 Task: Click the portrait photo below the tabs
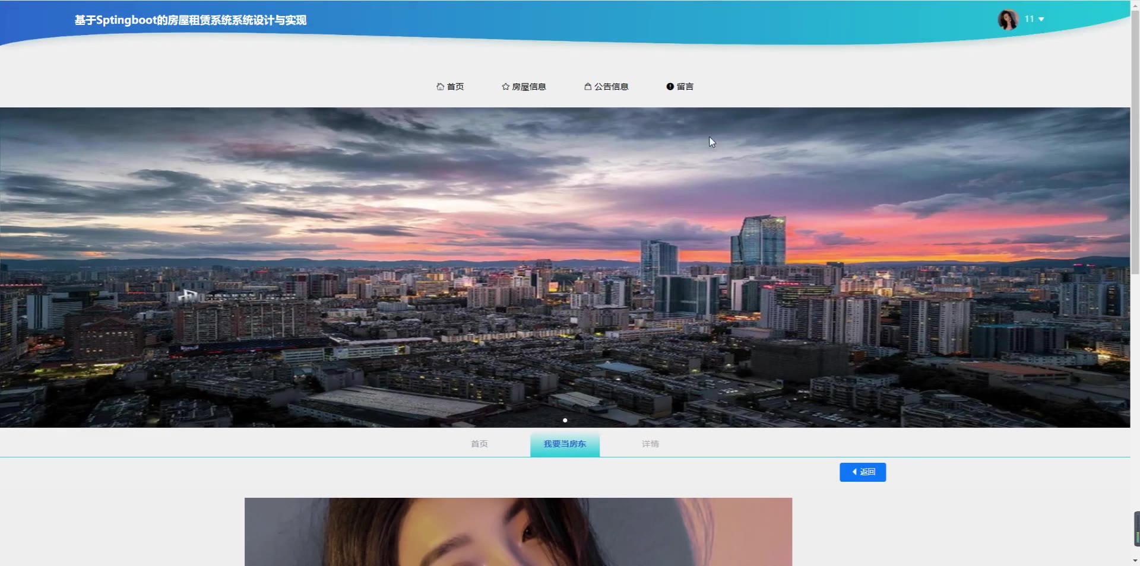pos(518,532)
